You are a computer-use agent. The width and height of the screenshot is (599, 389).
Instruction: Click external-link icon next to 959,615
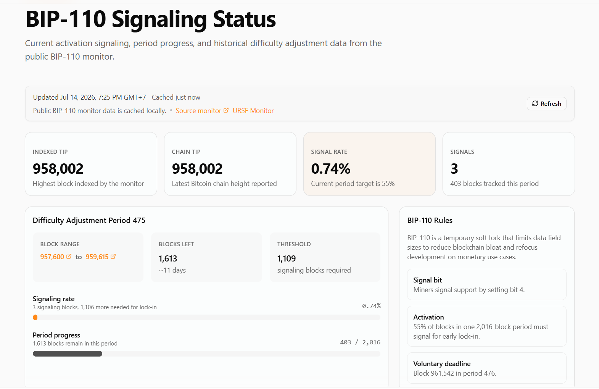(113, 257)
